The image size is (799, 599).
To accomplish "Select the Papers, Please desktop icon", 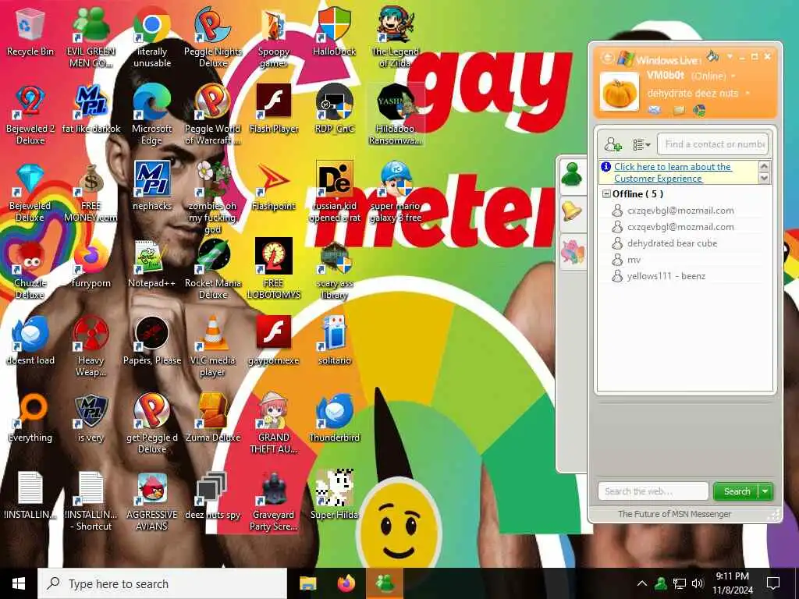I will pos(152,340).
